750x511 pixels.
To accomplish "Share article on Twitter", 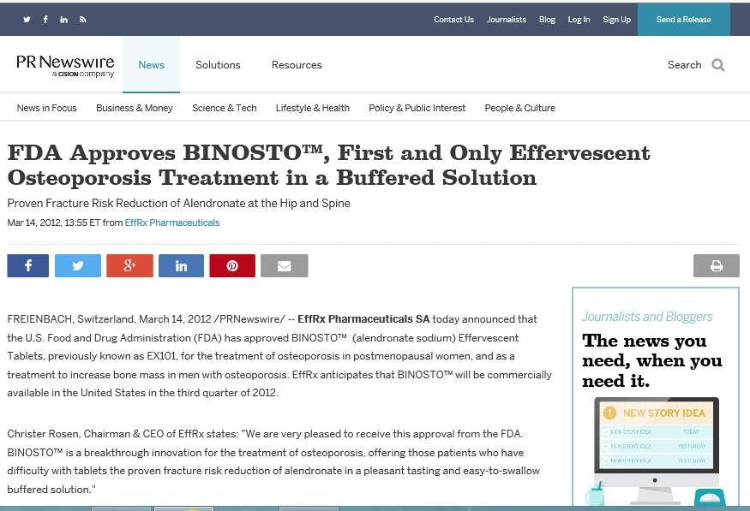I will pyautogui.click(x=78, y=265).
